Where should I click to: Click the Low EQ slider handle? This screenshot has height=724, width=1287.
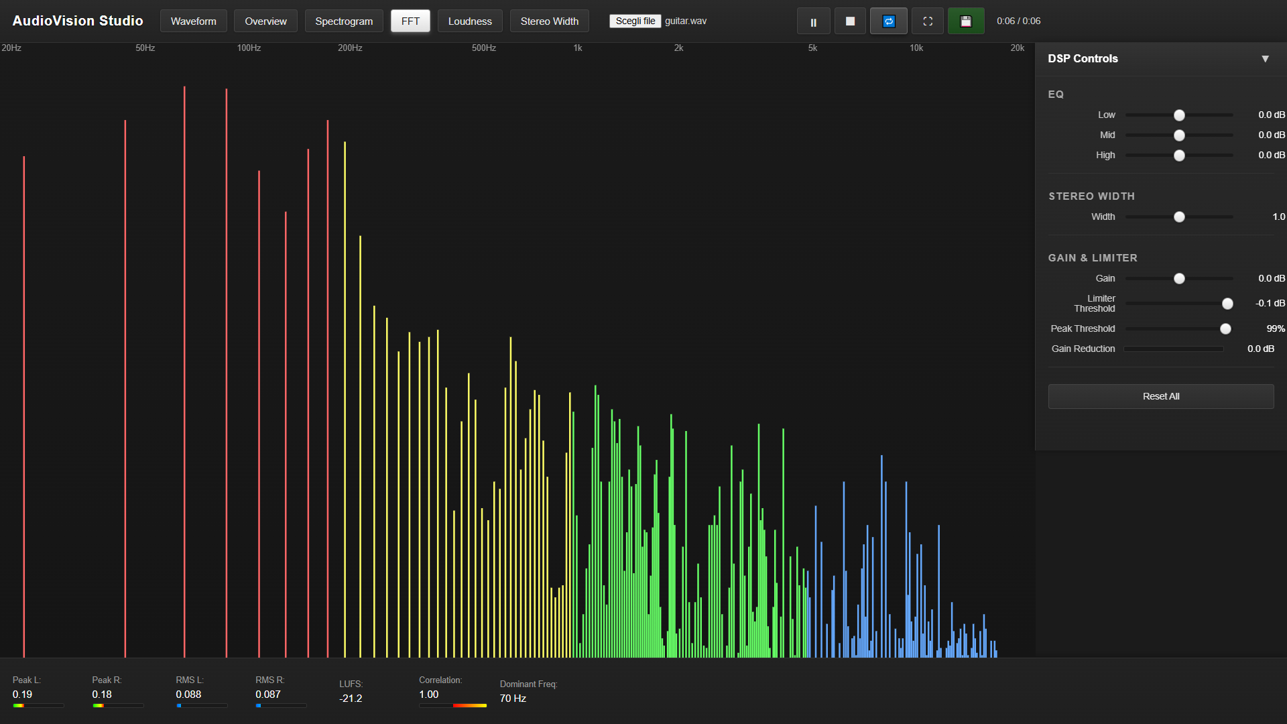pos(1179,115)
